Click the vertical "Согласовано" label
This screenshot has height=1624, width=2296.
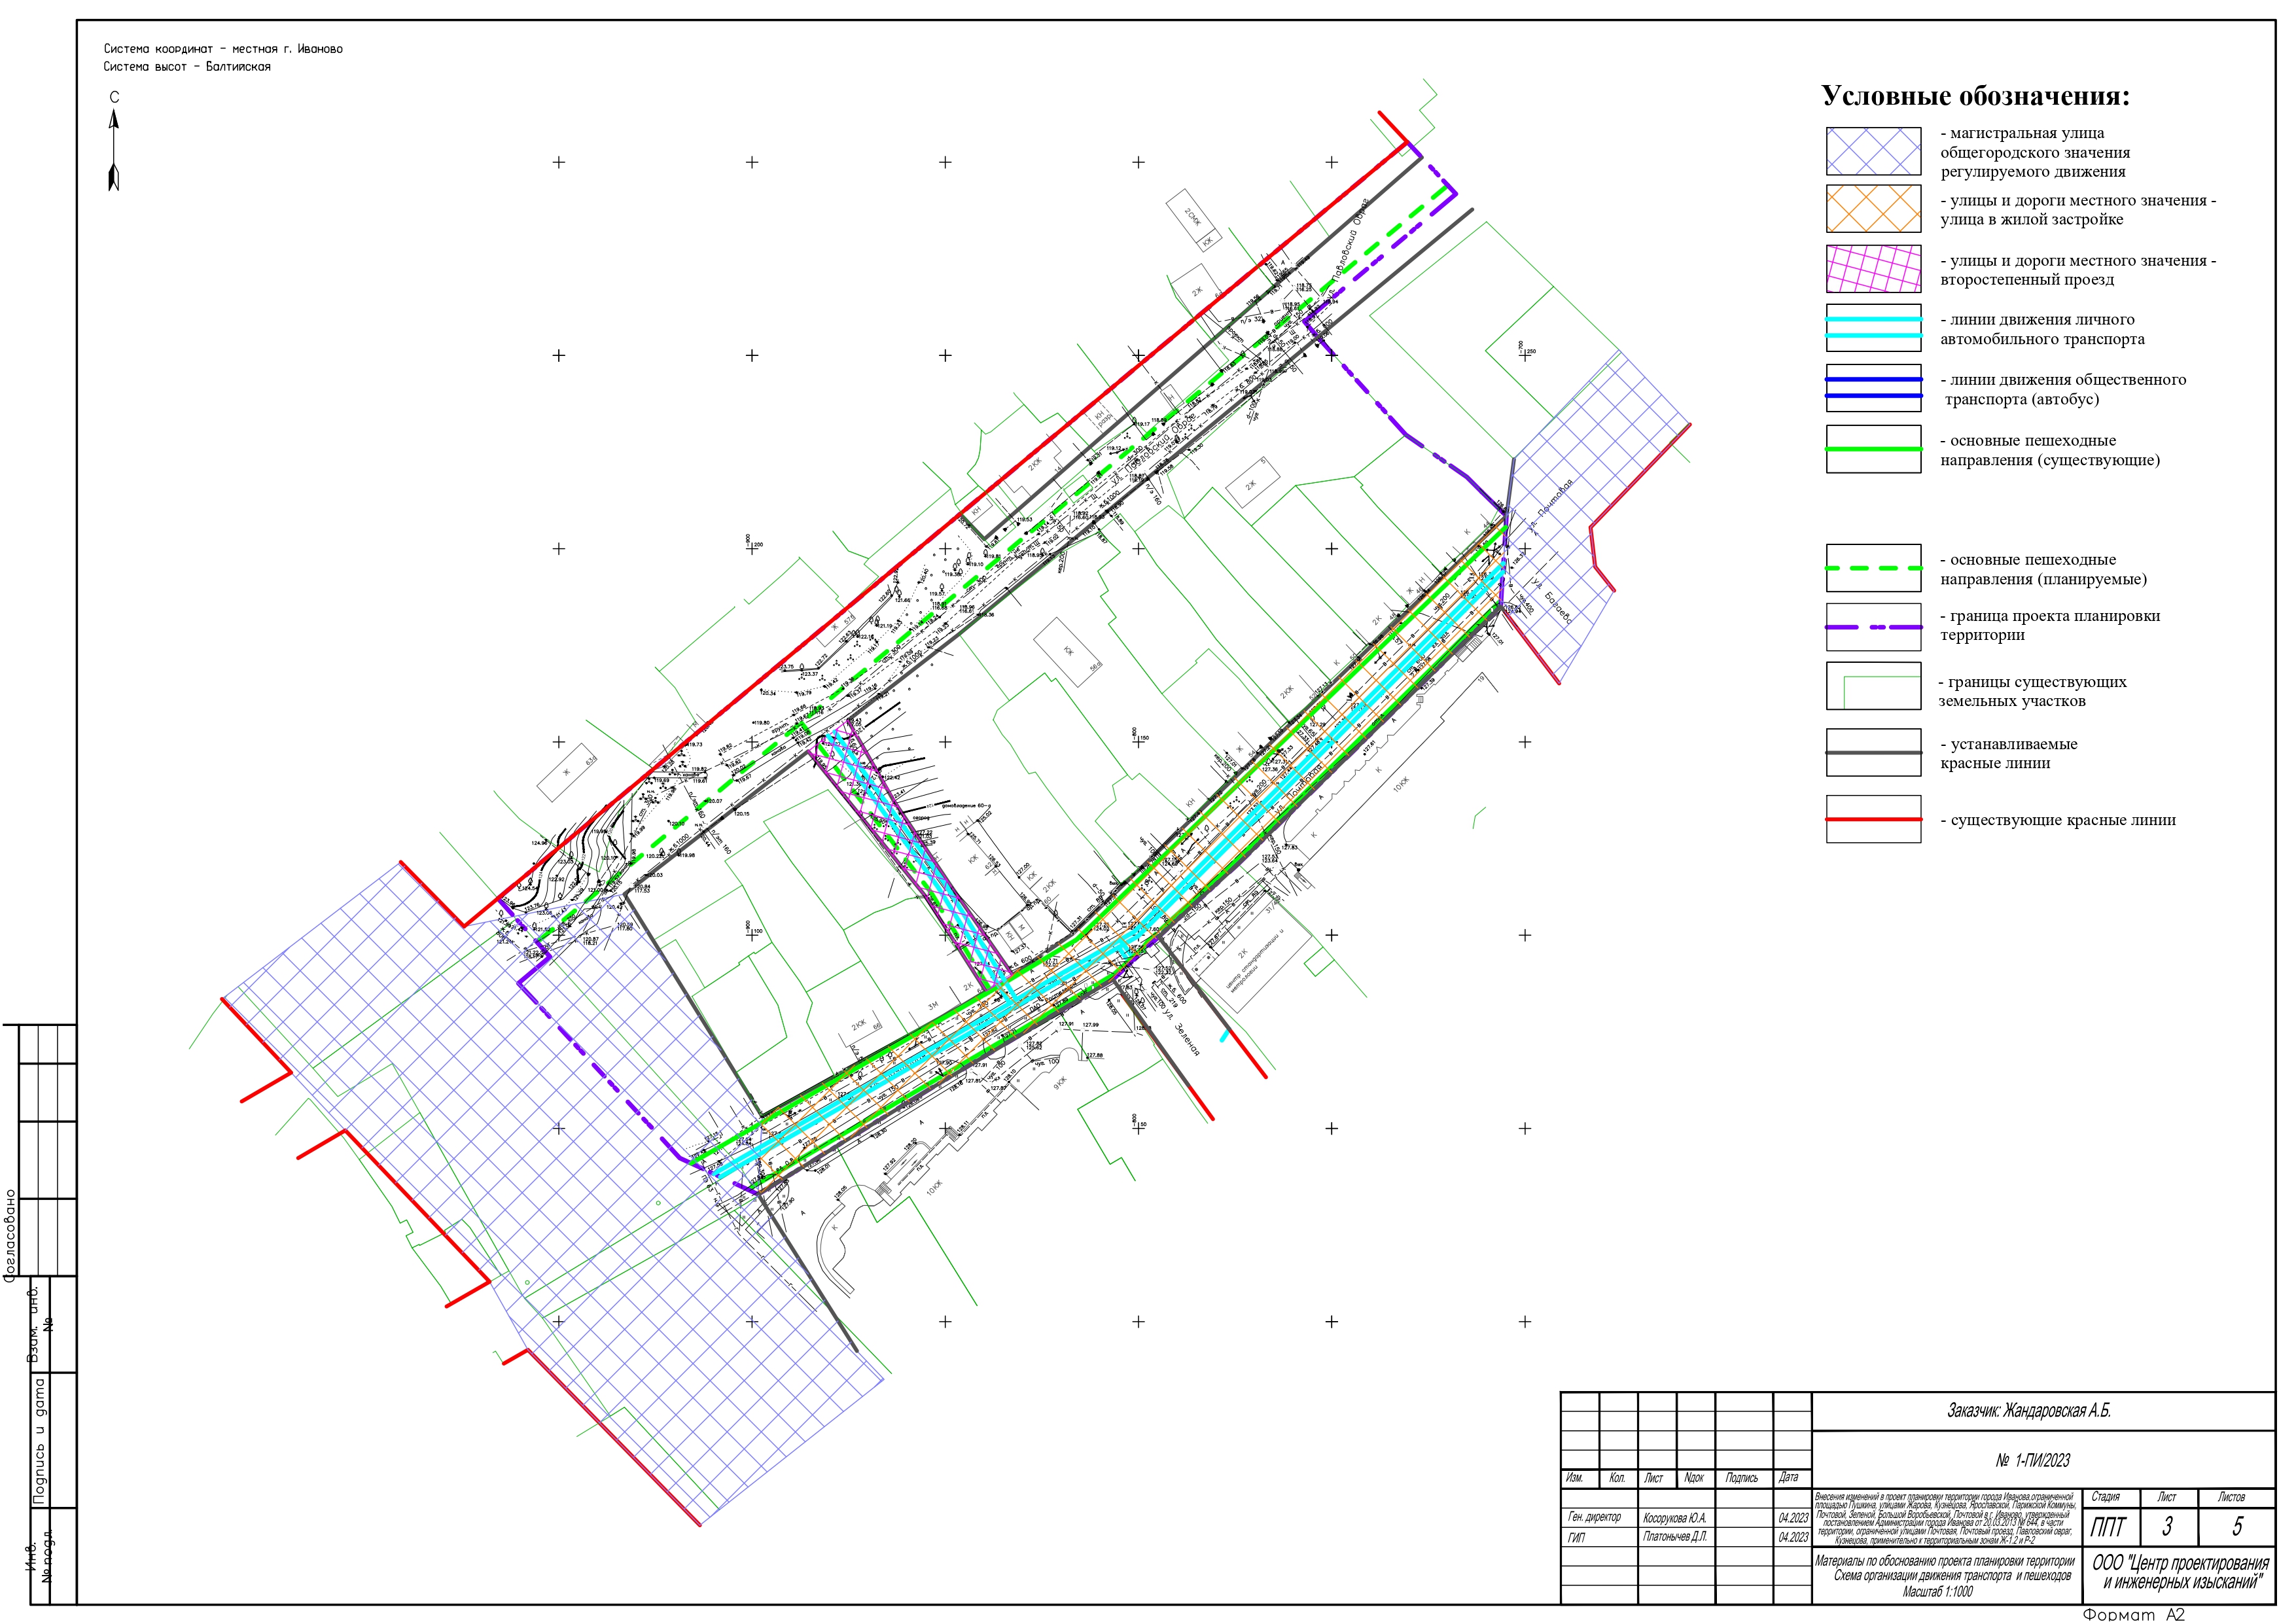click(11, 1235)
